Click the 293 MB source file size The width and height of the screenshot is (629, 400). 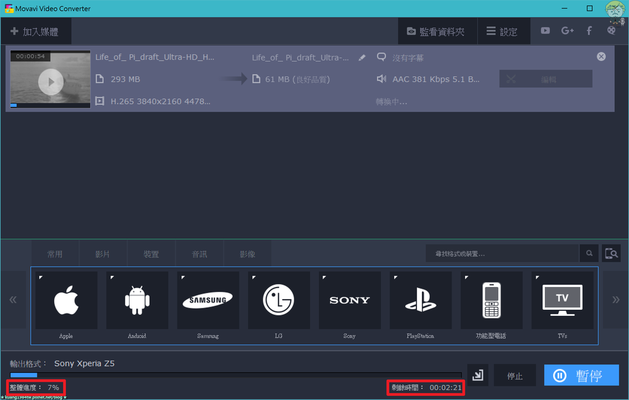click(125, 79)
